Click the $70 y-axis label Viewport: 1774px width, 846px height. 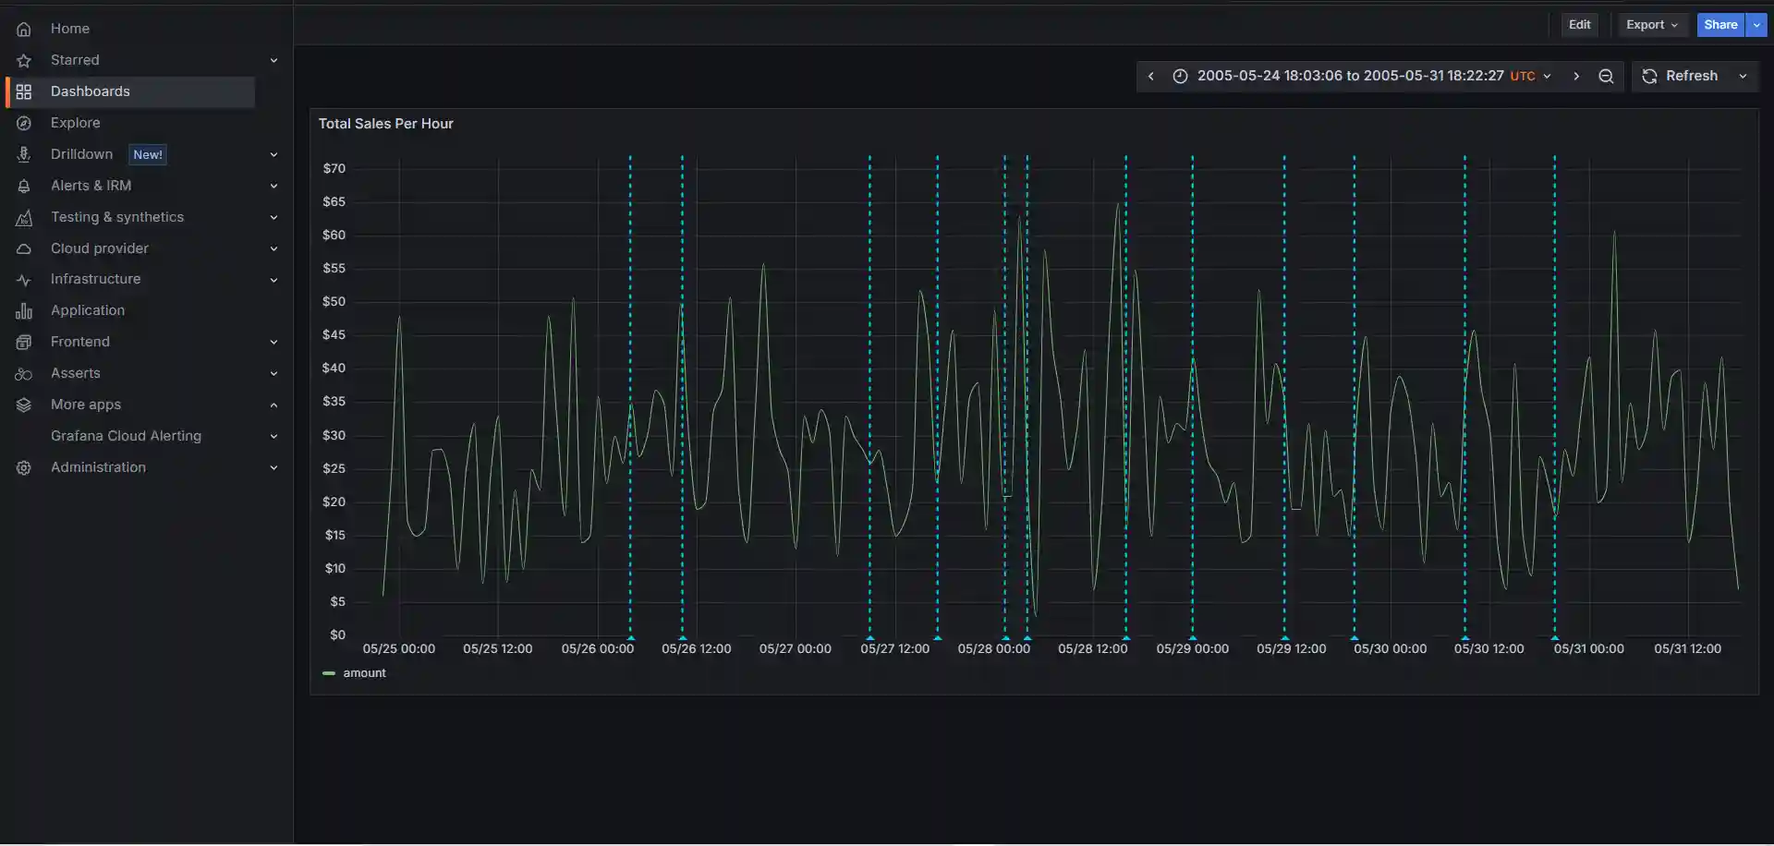[334, 168]
